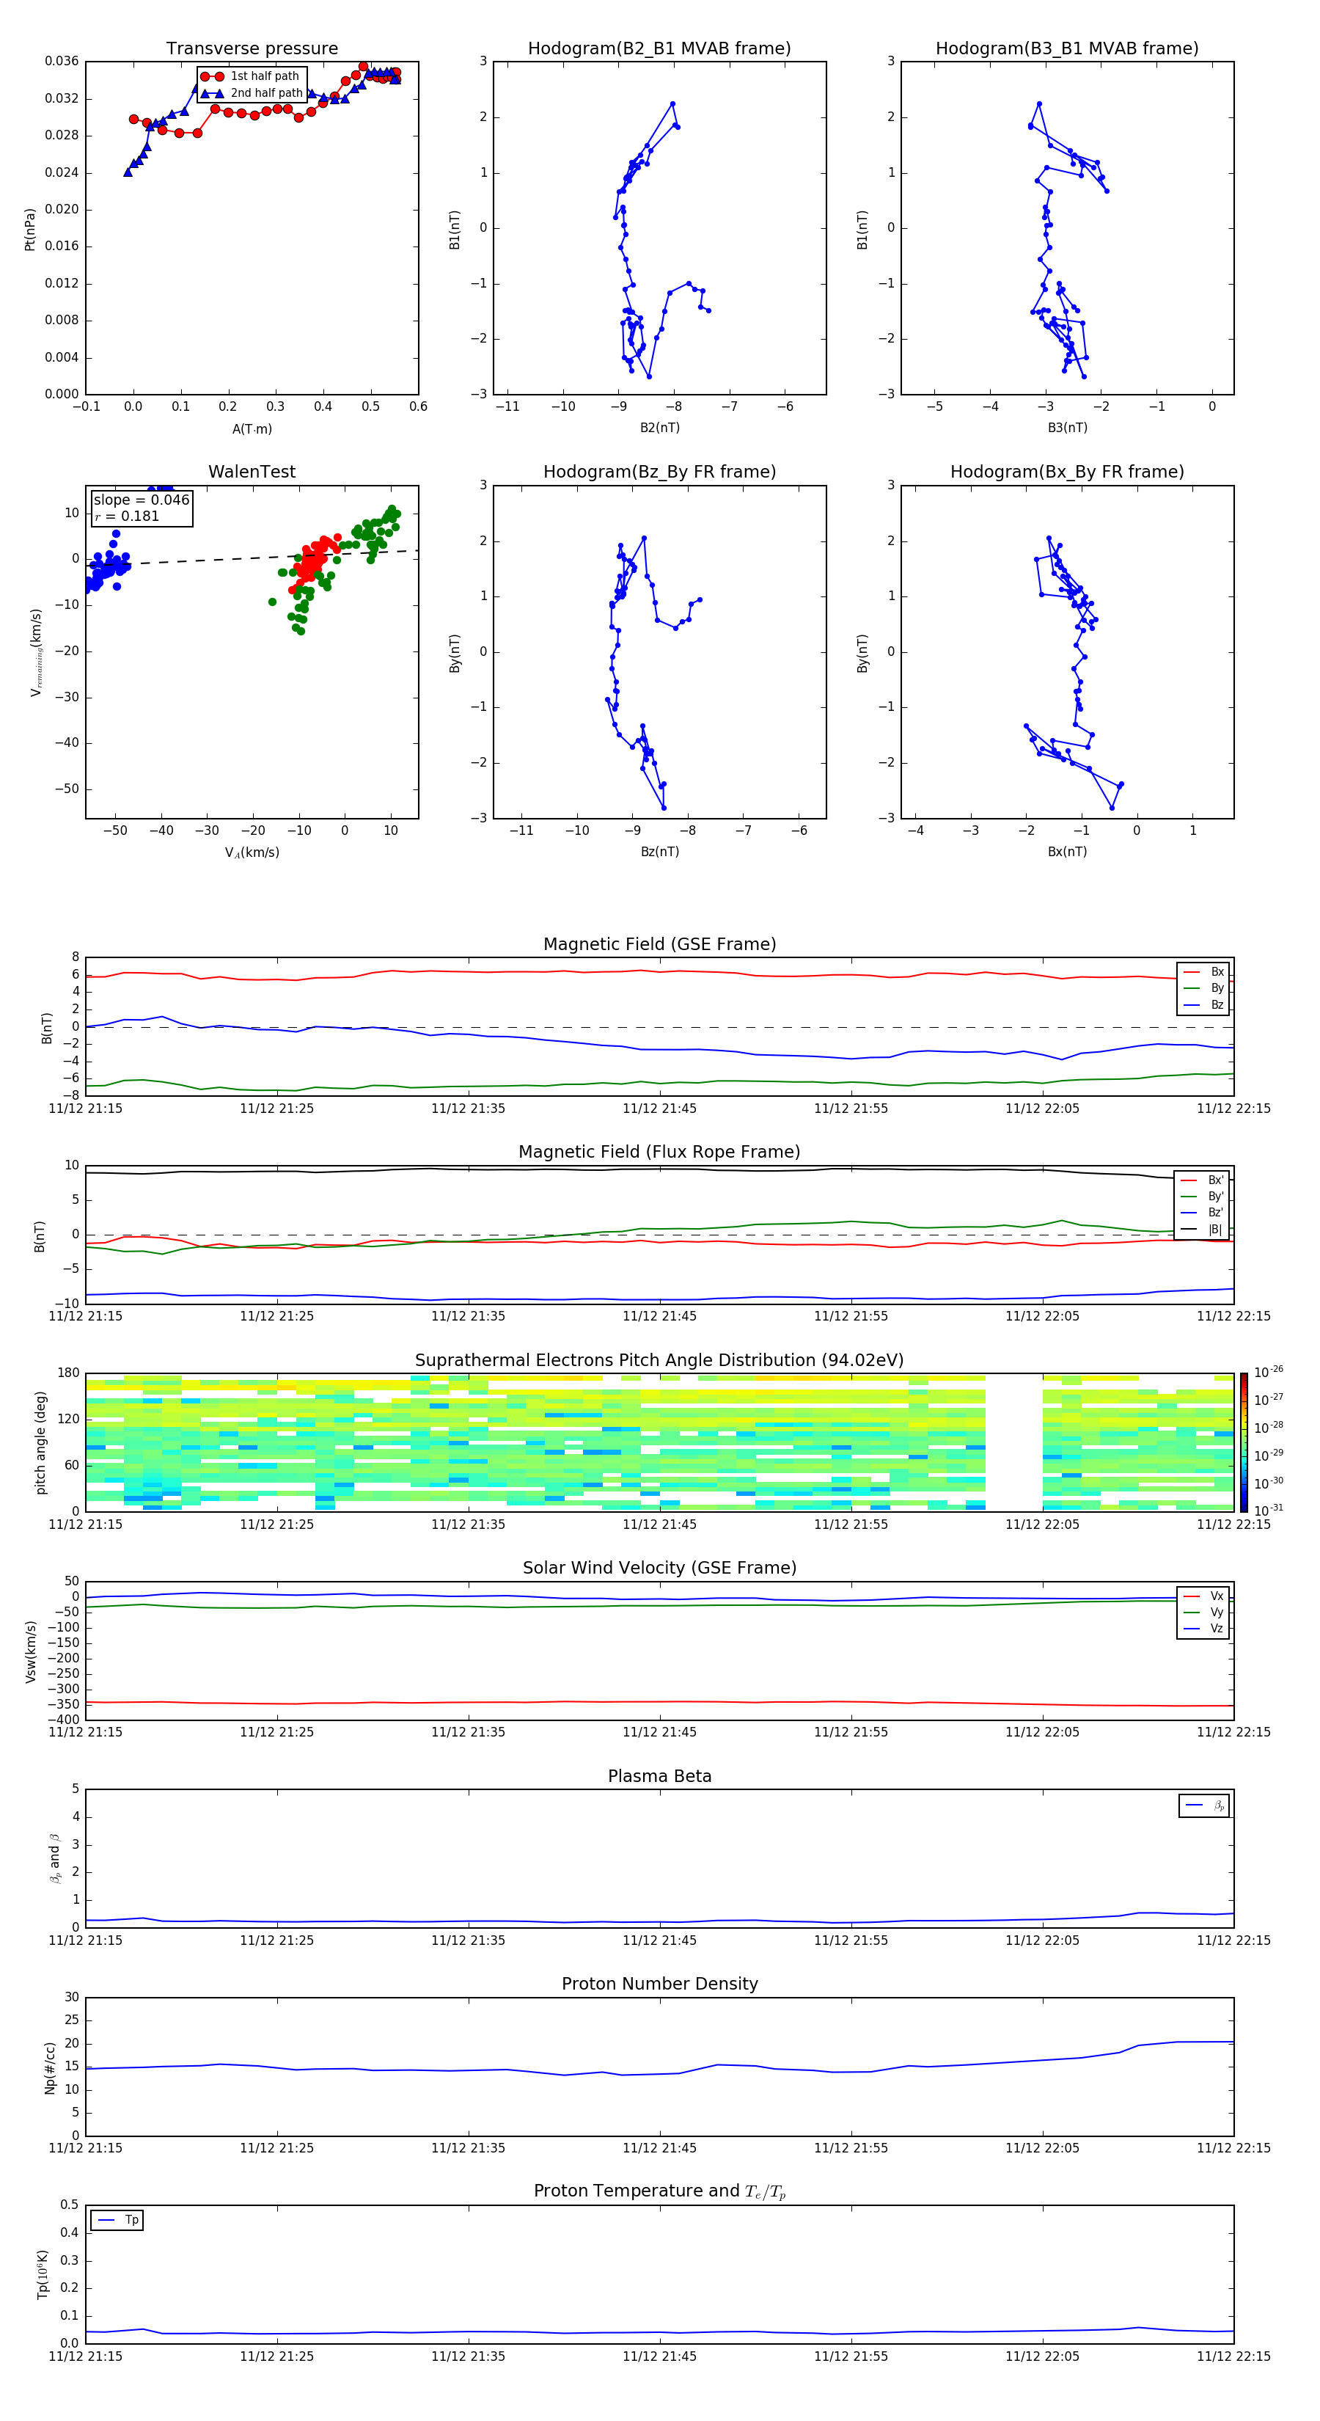Screen dimensions: 1320x2421
Task: Click the "Transverse pressure" plot title
Action: (252, 49)
